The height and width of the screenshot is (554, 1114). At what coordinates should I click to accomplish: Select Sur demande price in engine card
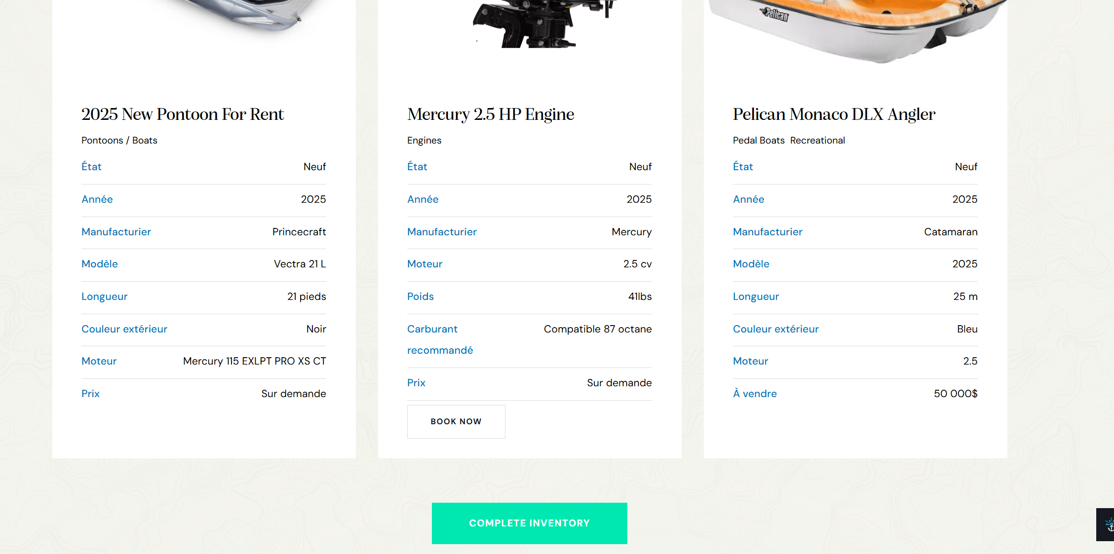tap(619, 383)
